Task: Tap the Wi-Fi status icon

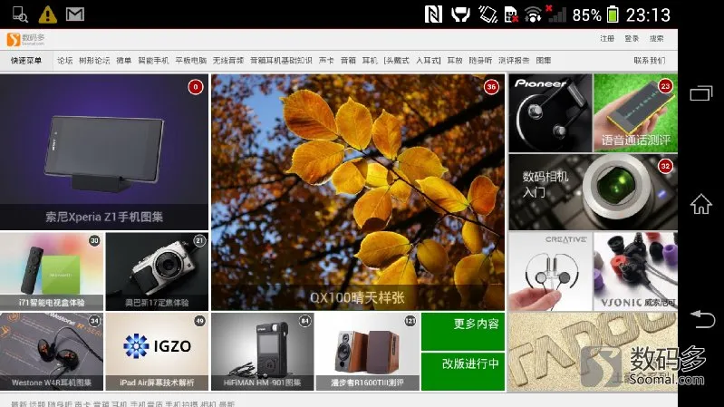Action: click(x=533, y=15)
